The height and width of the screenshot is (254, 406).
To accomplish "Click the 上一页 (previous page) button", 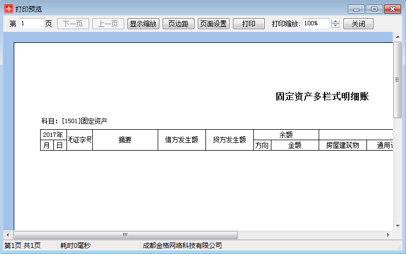I will pyautogui.click(x=108, y=24).
